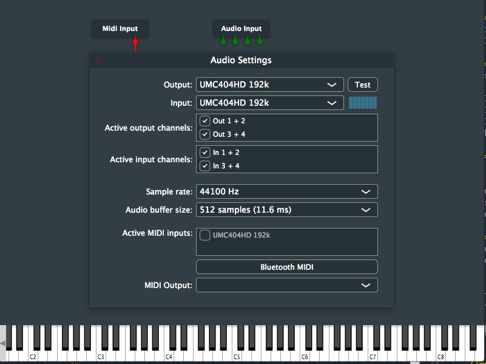Open the MIDI Output dropdown

286,285
